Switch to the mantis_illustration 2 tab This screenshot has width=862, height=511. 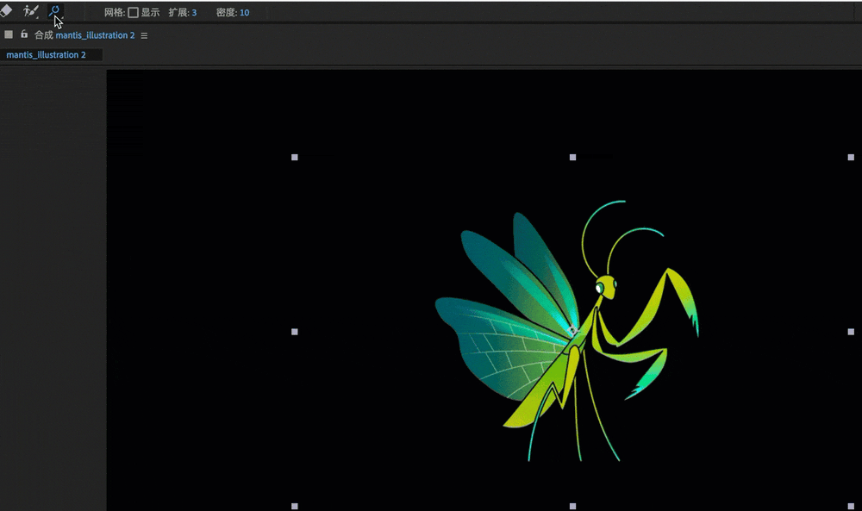(47, 55)
